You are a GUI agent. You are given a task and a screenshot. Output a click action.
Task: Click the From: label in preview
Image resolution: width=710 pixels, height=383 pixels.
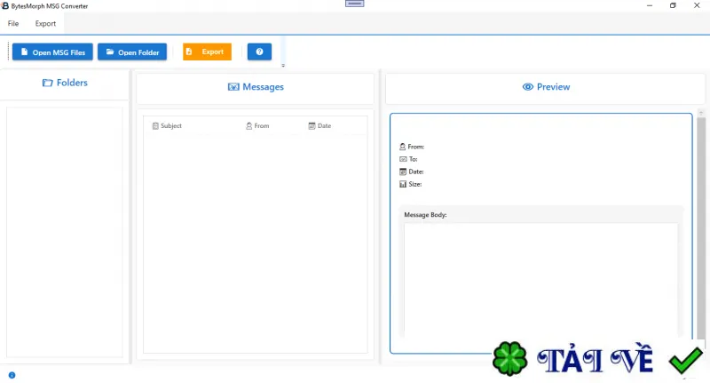(x=415, y=147)
